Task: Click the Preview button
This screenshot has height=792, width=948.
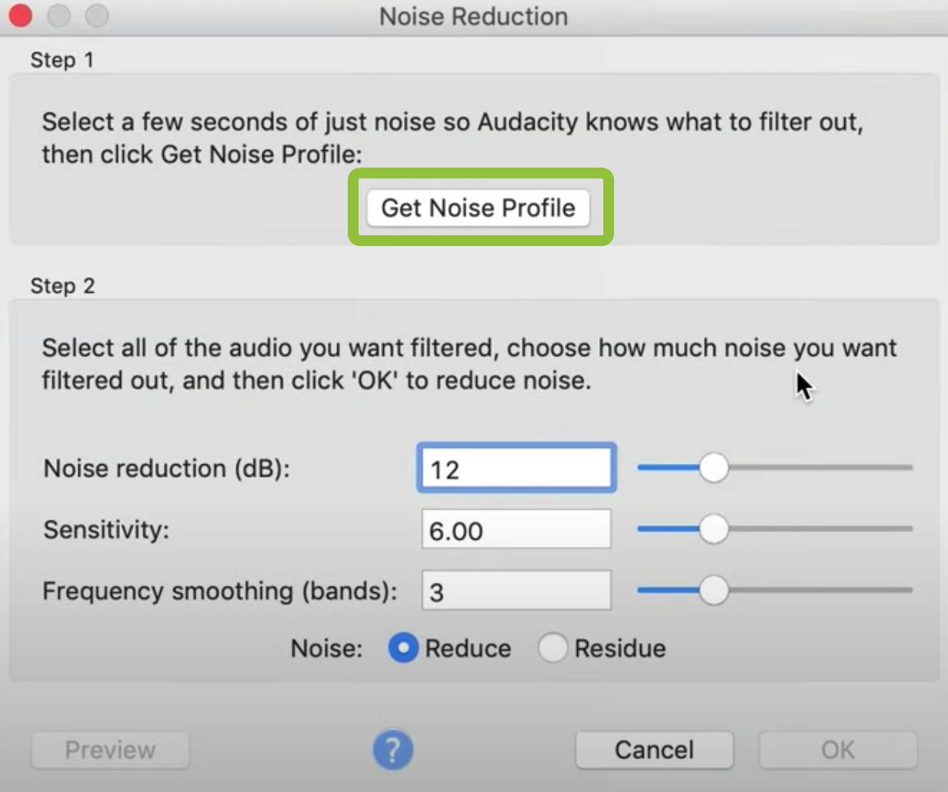Action: pos(109,749)
